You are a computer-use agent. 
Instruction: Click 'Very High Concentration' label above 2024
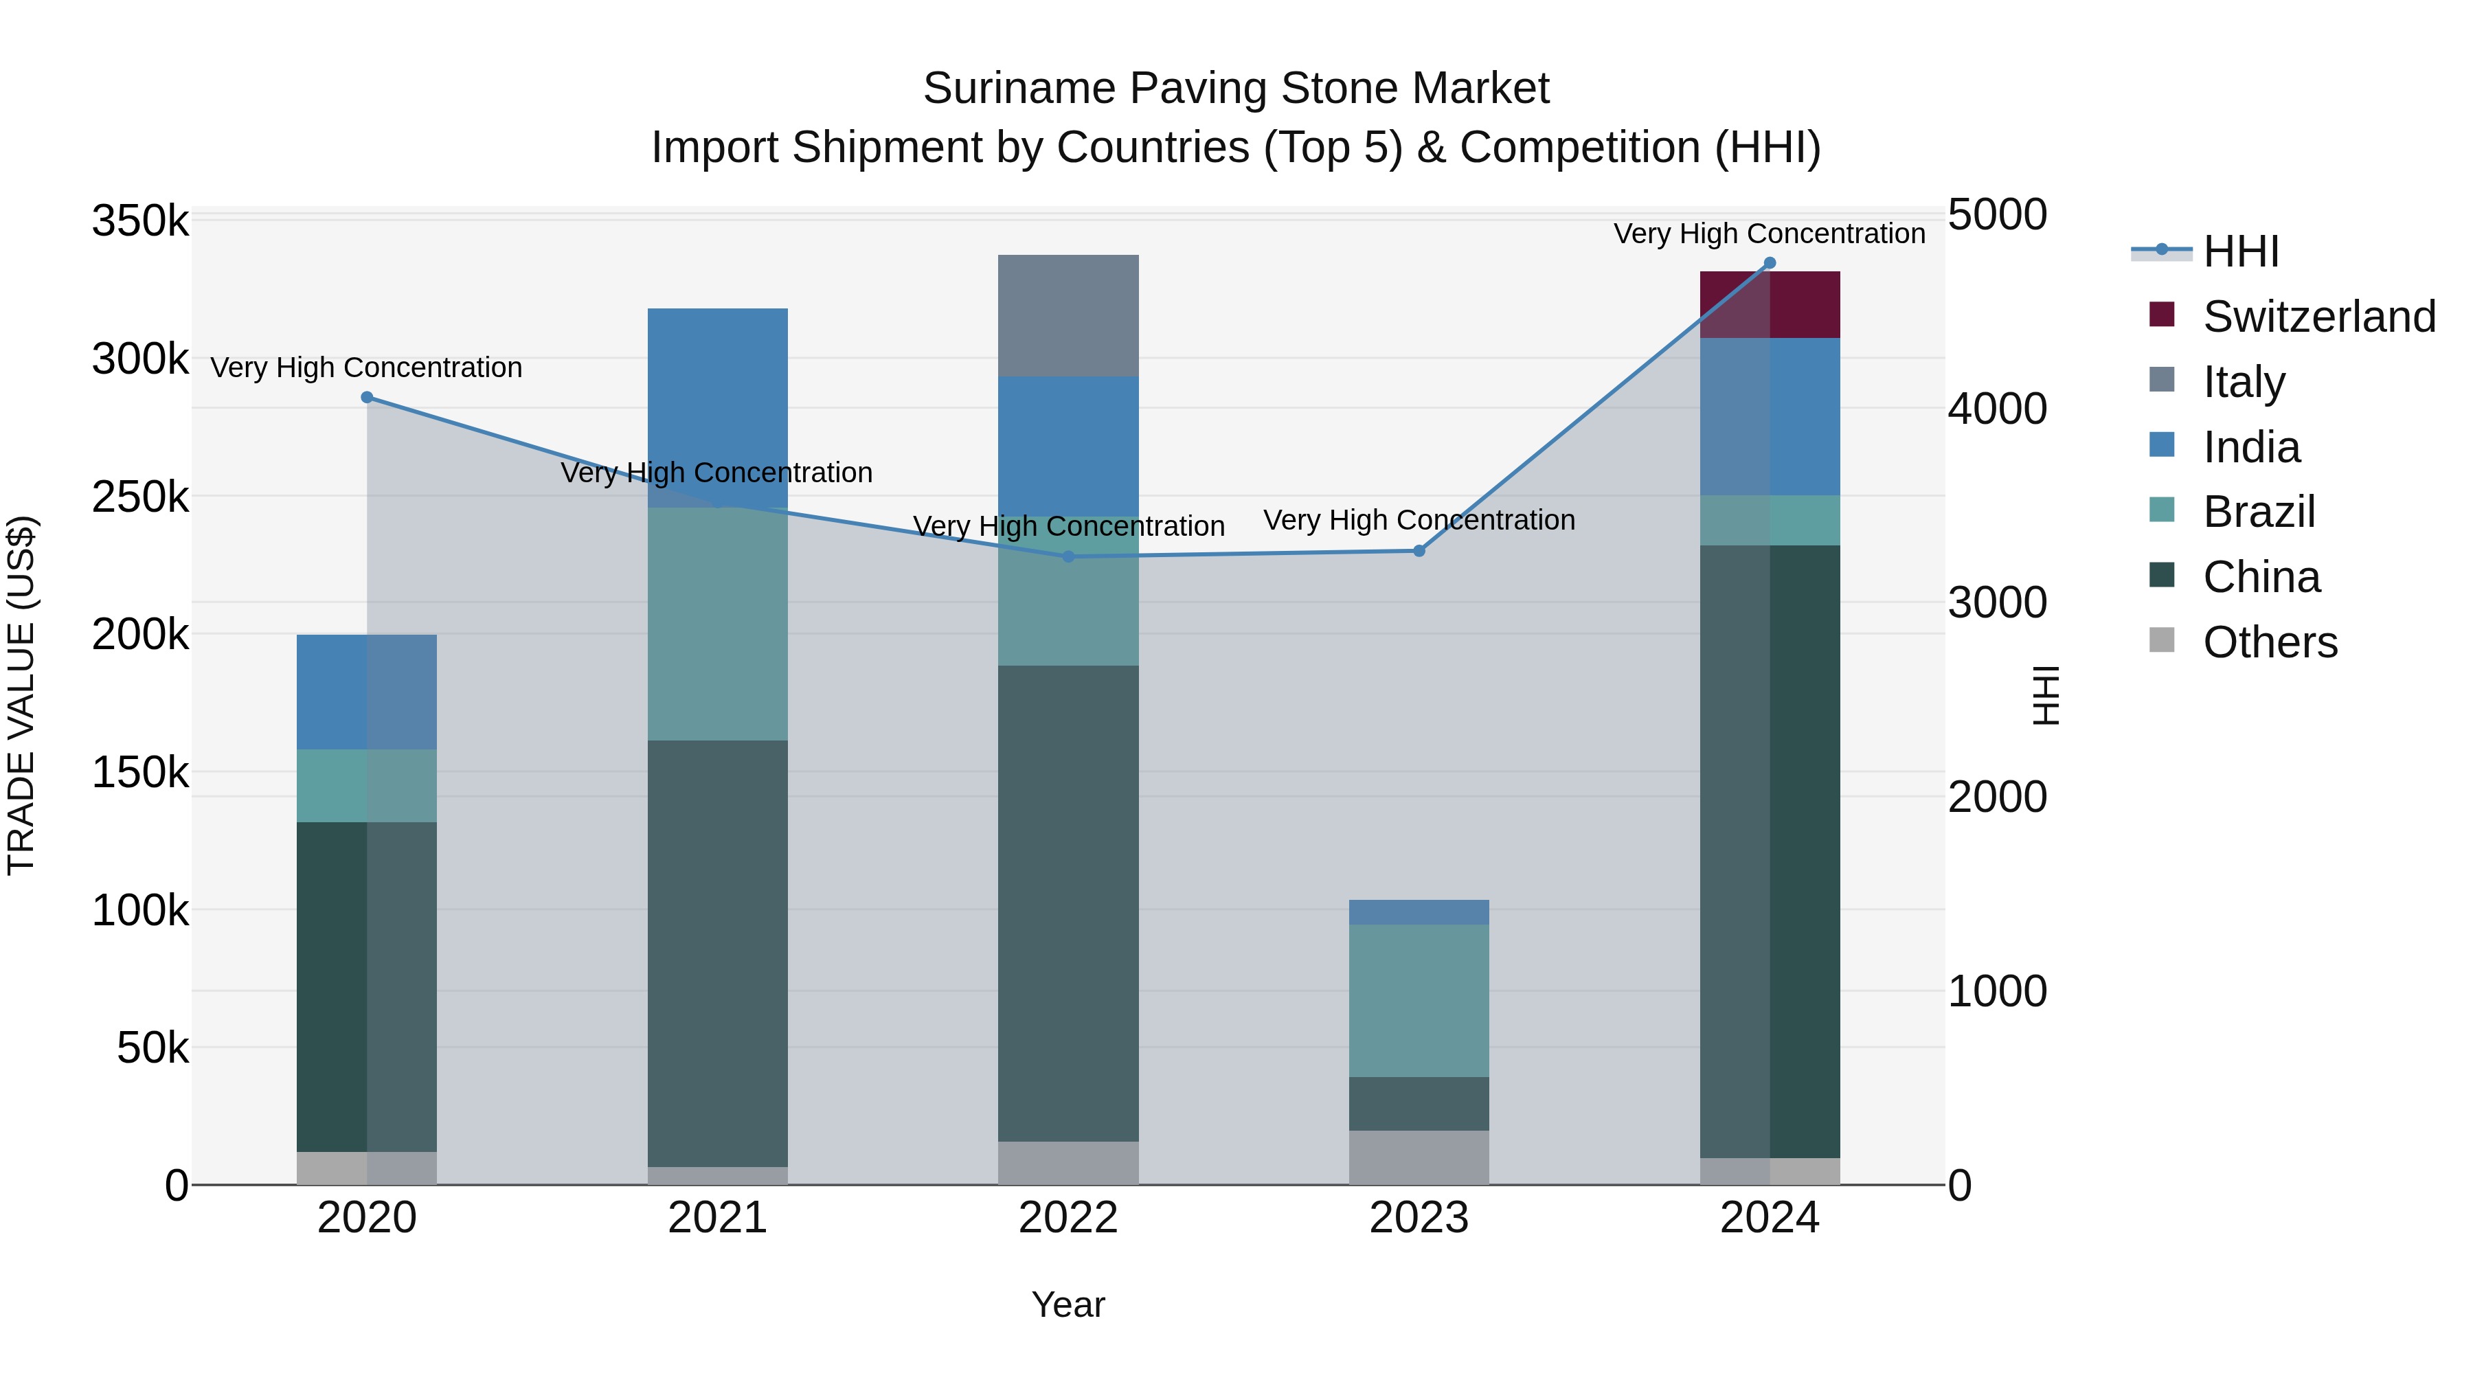click(x=1770, y=234)
